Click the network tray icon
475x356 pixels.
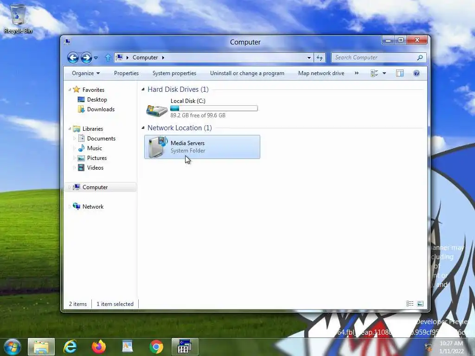click(428, 347)
